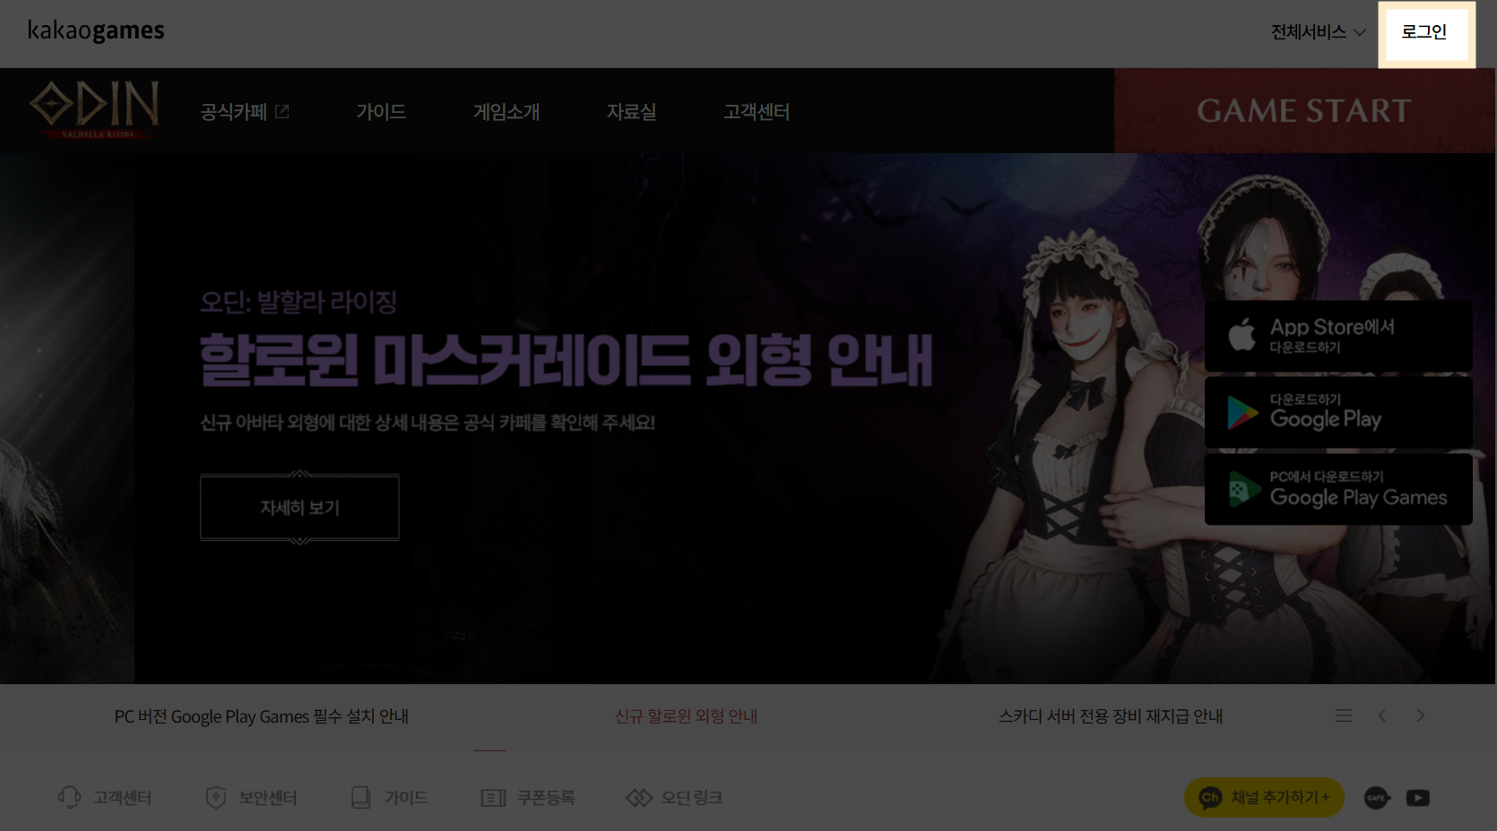Click the external link icon beside 공식카페

[282, 111]
